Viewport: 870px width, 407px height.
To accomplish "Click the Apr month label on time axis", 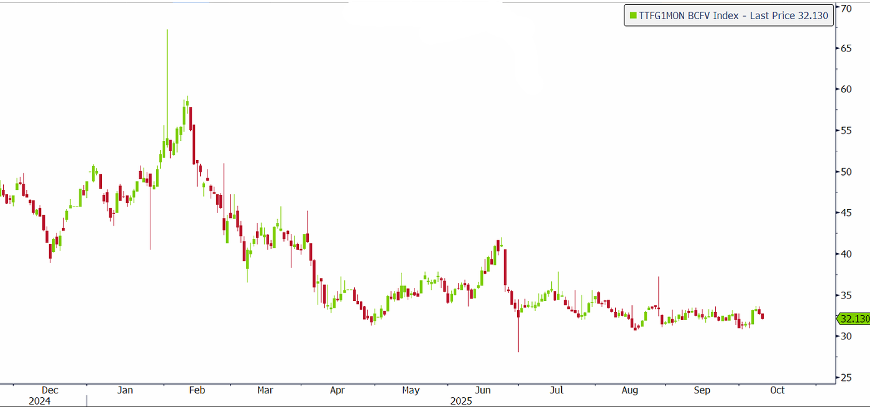I will pyautogui.click(x=337, y=390).
